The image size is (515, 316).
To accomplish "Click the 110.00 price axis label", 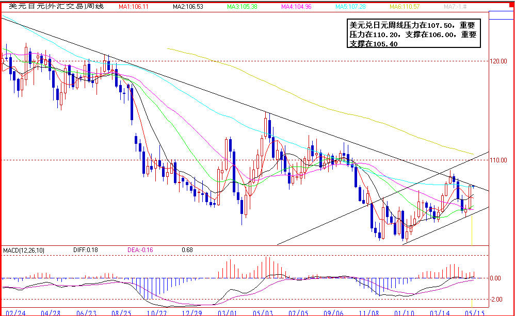I will [499, 160].
